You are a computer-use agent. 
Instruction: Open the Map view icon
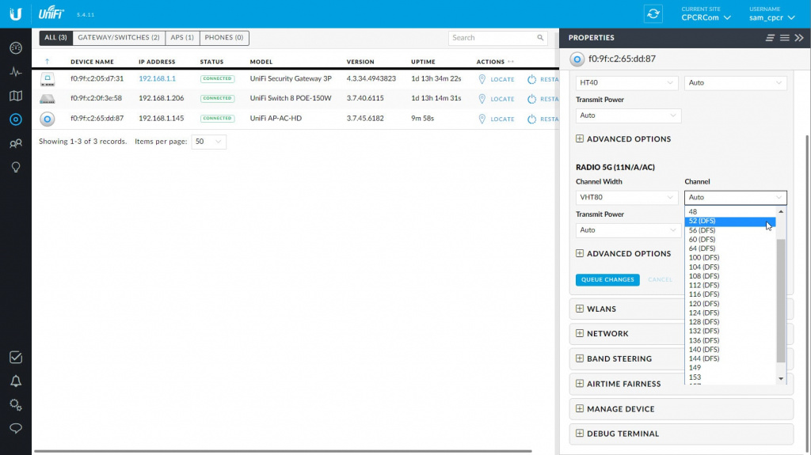coord(15,96)
